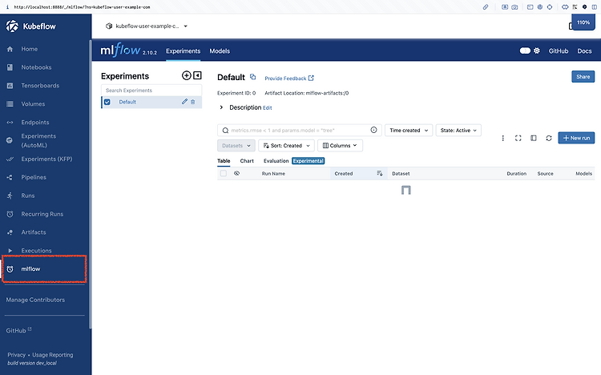The image size is (601, 375).
Task: Open the Home page in the sidebar
Action: [x=29, y=49]
